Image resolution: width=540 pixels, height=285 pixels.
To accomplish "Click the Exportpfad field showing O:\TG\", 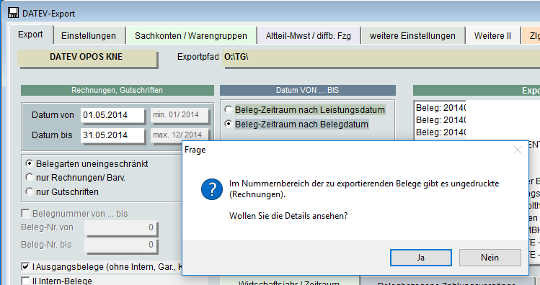I will coord(381,58).
